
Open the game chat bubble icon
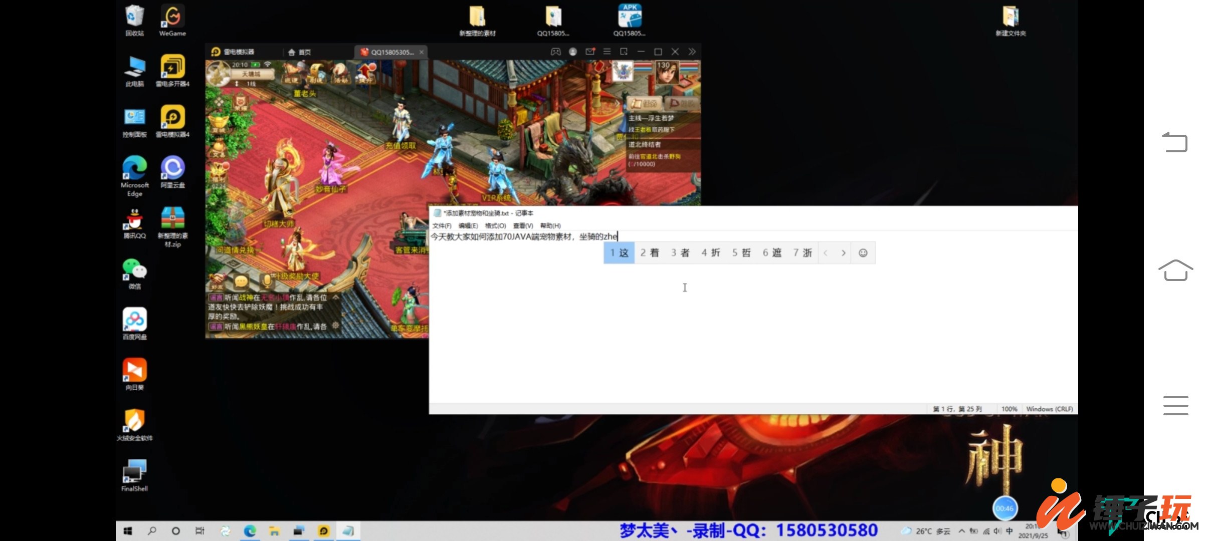241,282
